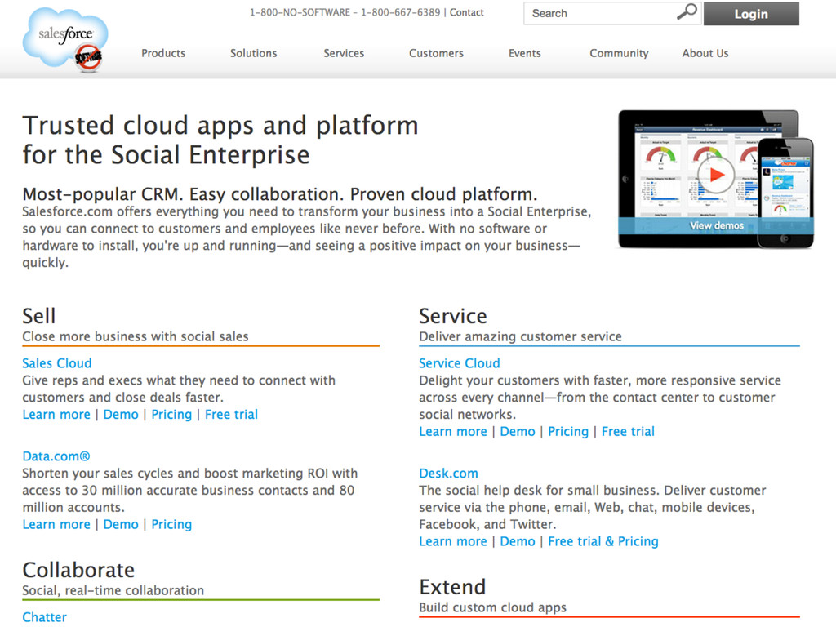Click the Sell section heading
This screenshot has height=627, width=836.
39,316
